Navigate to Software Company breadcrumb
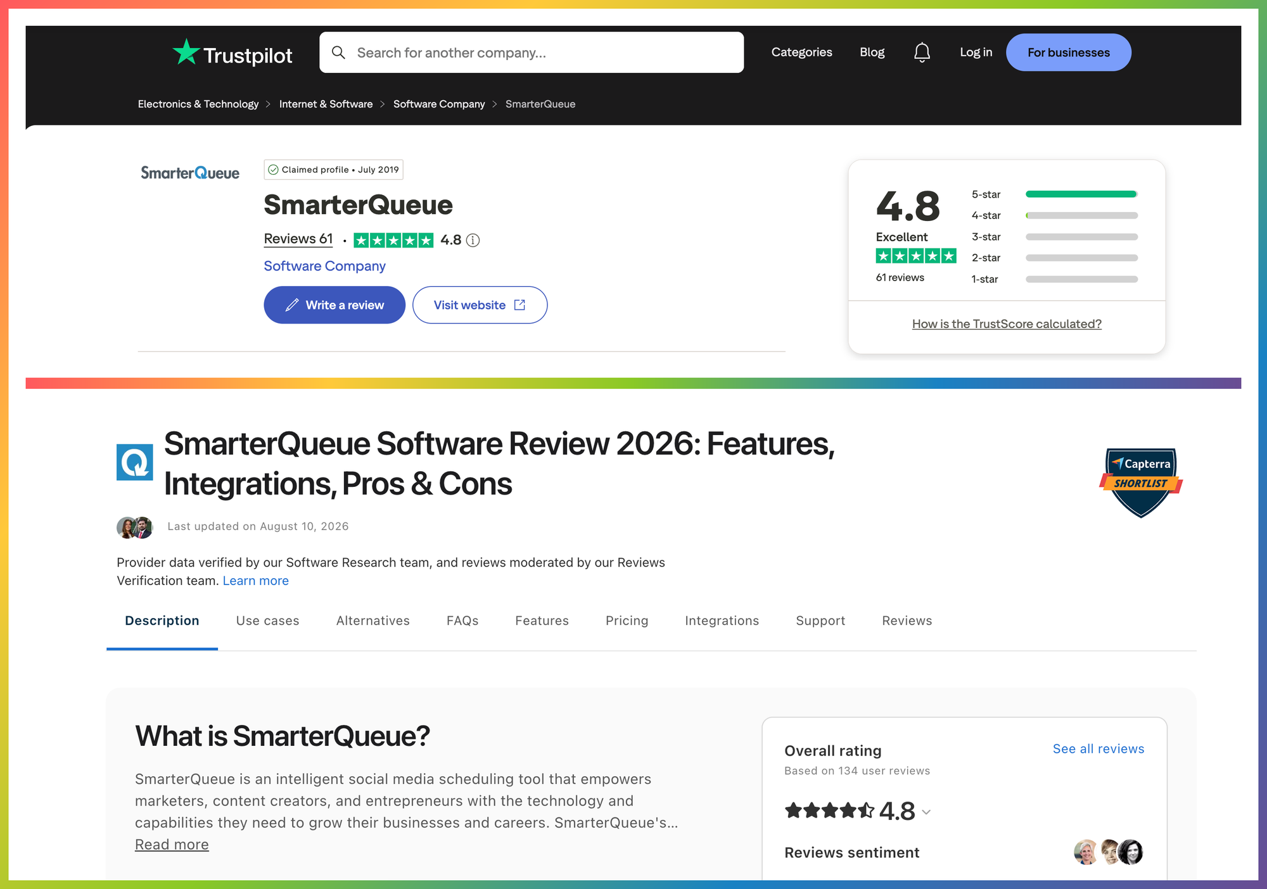The height and width of the screenshot is (889, 1267). pyautogui.click(x=439, y=104)
